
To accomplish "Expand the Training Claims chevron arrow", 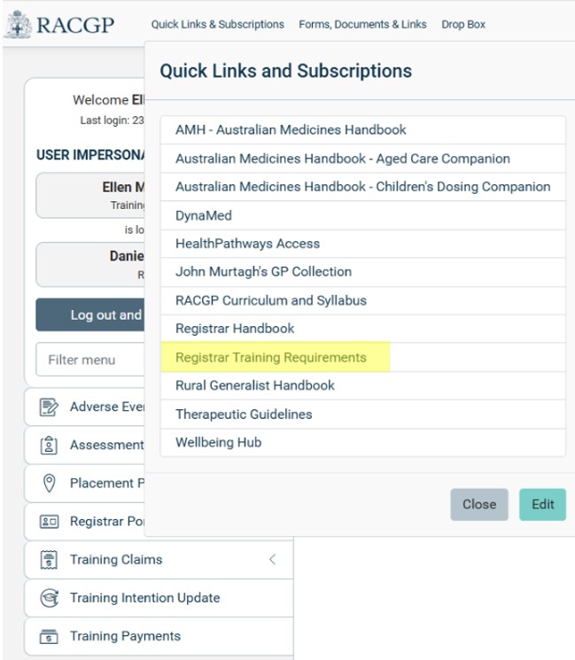I will (x=272, y=560).
